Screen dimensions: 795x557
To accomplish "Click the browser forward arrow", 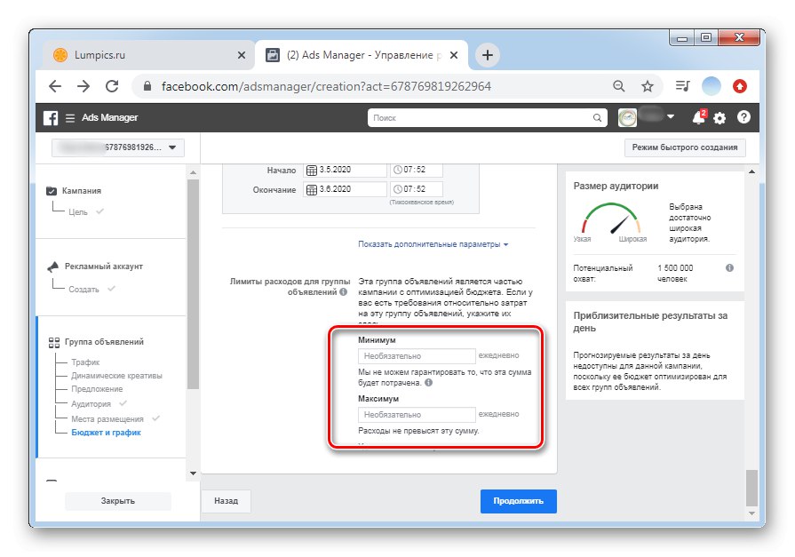I will point(83,86).
